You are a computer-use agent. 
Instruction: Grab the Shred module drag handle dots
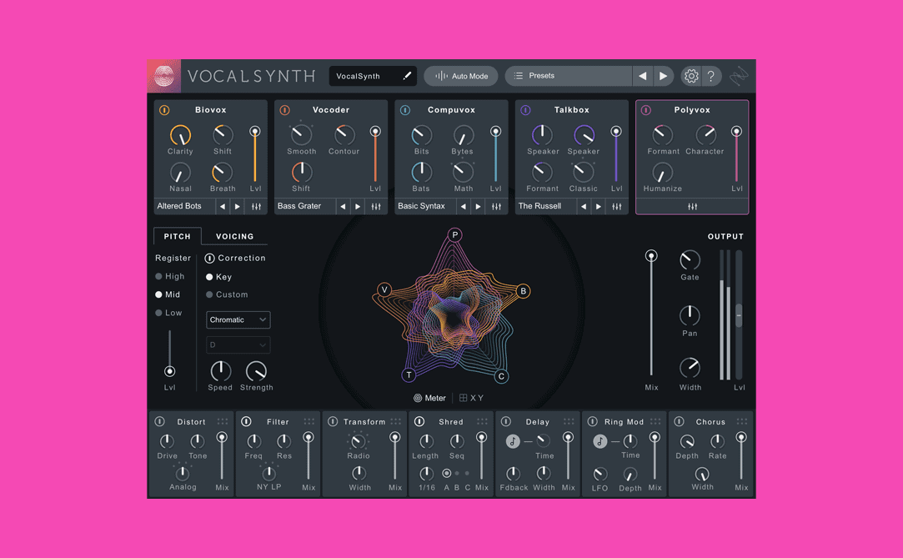click(x=482, y=421)
